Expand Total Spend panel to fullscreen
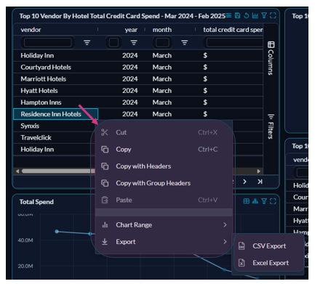 pos(273,201)
